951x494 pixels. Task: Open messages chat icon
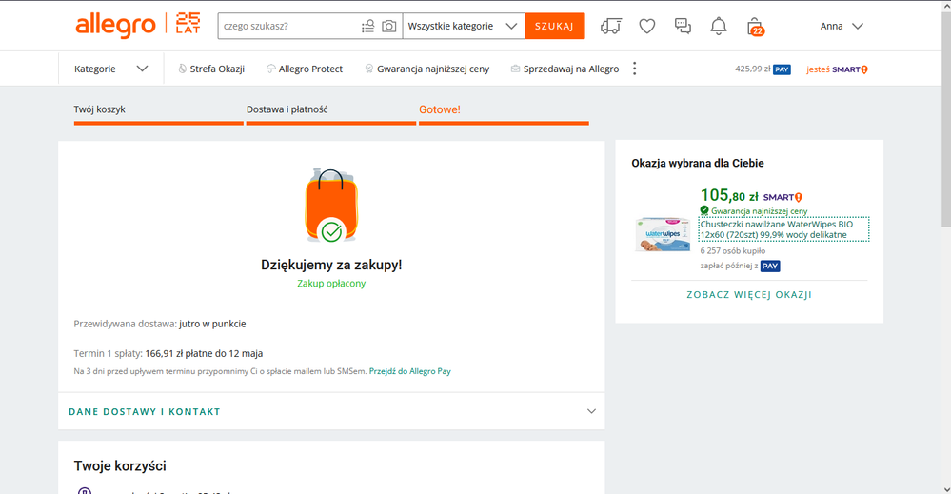click(x=683, y=27)
